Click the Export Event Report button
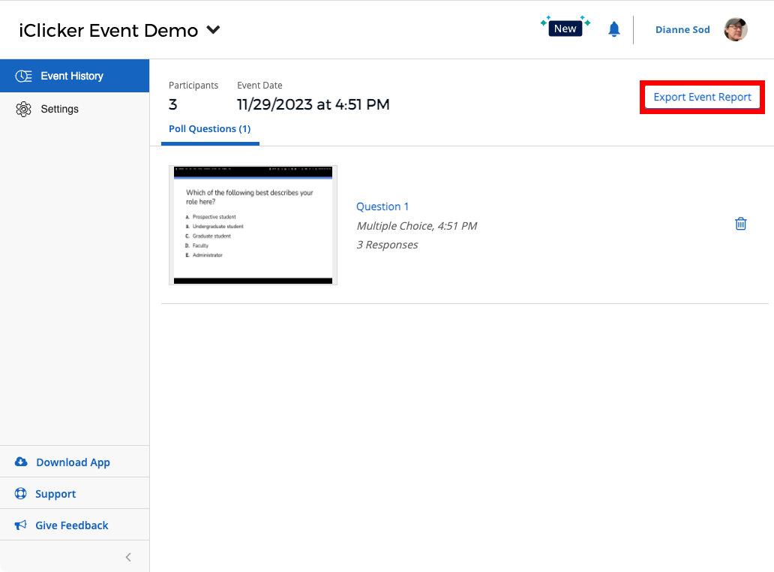 (x=701, y=97)
